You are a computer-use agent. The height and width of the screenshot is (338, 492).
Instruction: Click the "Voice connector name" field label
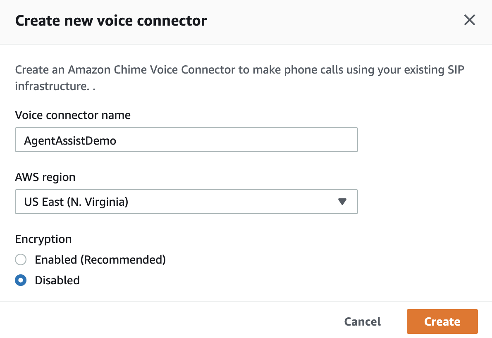[x=73, y=115]
